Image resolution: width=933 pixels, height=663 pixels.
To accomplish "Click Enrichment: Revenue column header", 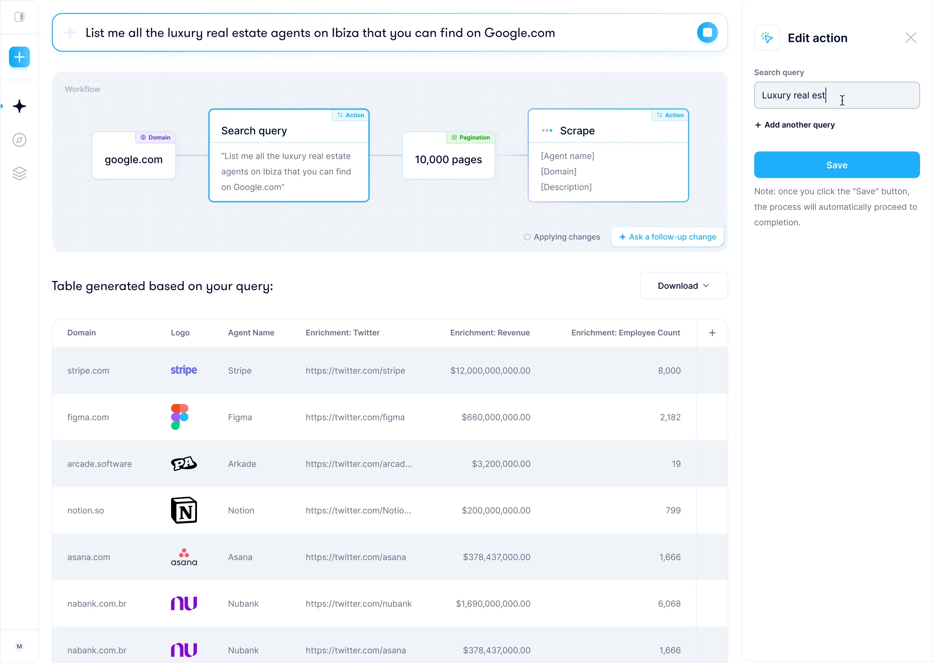I will [x=490, y=333].
